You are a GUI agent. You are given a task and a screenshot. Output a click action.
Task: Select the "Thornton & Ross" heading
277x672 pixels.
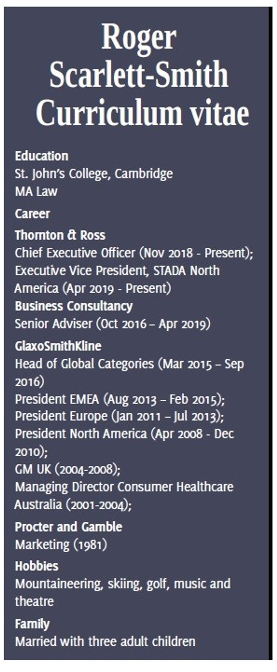[x=60, y=235]
